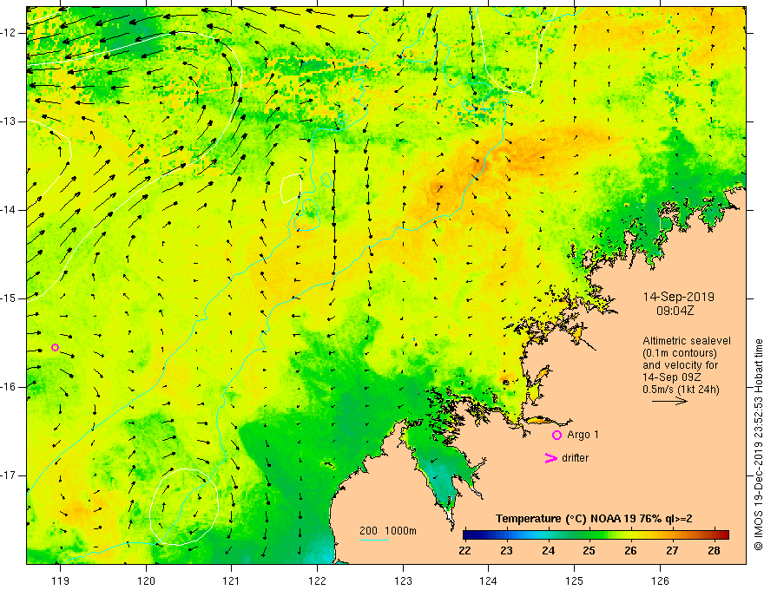Screen dimensions: 764x590
Task: Click the cyan 200 1000m depth contour sample line
Action: click(374, 540)
